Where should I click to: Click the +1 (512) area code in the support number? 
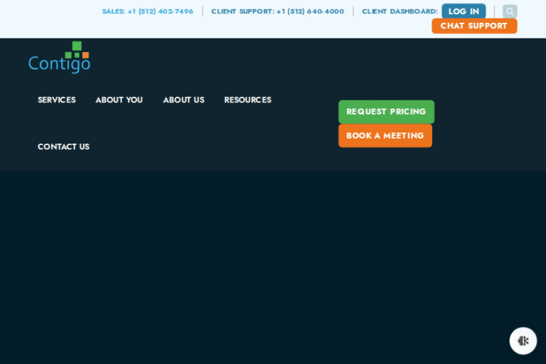(x=290, y=11)
